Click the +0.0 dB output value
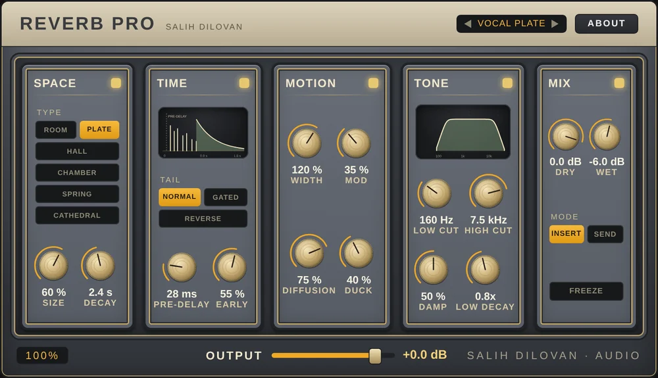This screenshot has height=378, width=658. 424,355
